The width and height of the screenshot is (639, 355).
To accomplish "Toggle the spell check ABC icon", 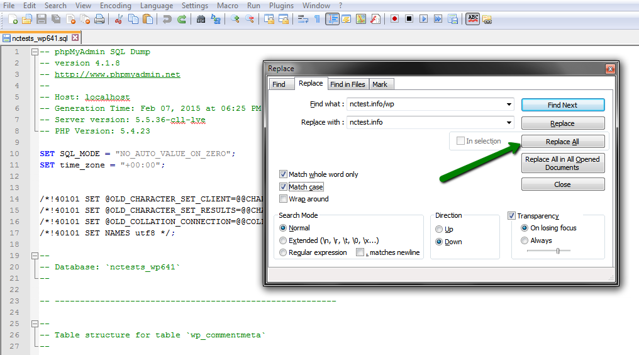I will click(472, 20).
